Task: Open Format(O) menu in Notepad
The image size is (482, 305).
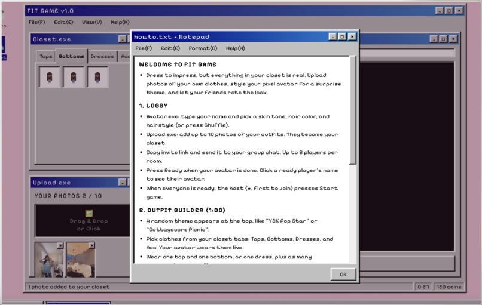Action: pos(203,48)
